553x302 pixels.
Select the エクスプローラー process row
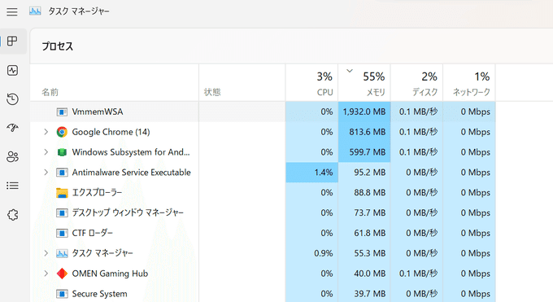point(263,192)
